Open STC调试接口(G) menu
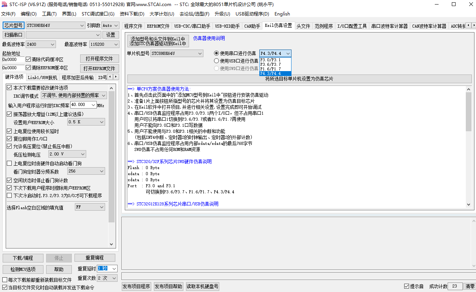Screen dimensions: 476x292 [x=98, y=14]
